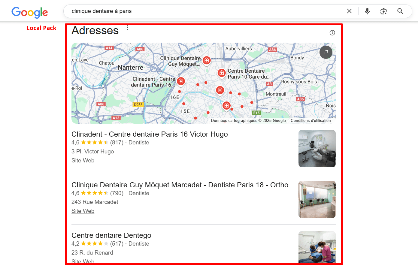View the Clinadent Victor Hugo photo thumbnail
The image size is (418, 266).
pyautogui.click(x=317, y=149)
